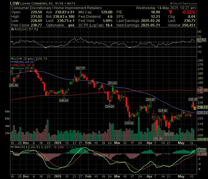The image size is (208, 179).
Task: Click the Apr label on price chart axis
Action: pos(149,143)
